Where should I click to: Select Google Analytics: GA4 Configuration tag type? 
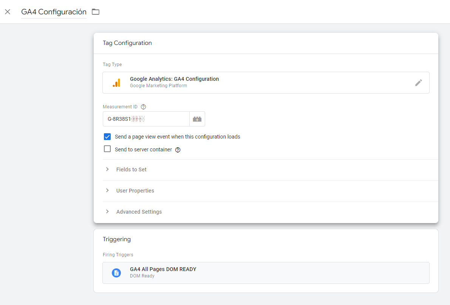pyautogui.click(x=266, y=83)
